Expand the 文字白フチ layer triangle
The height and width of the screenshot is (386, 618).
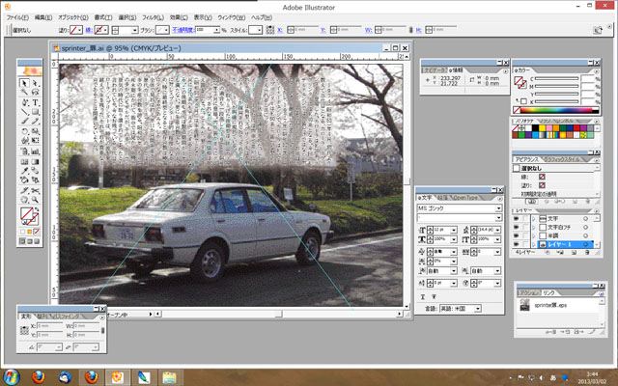coord(534,228)
